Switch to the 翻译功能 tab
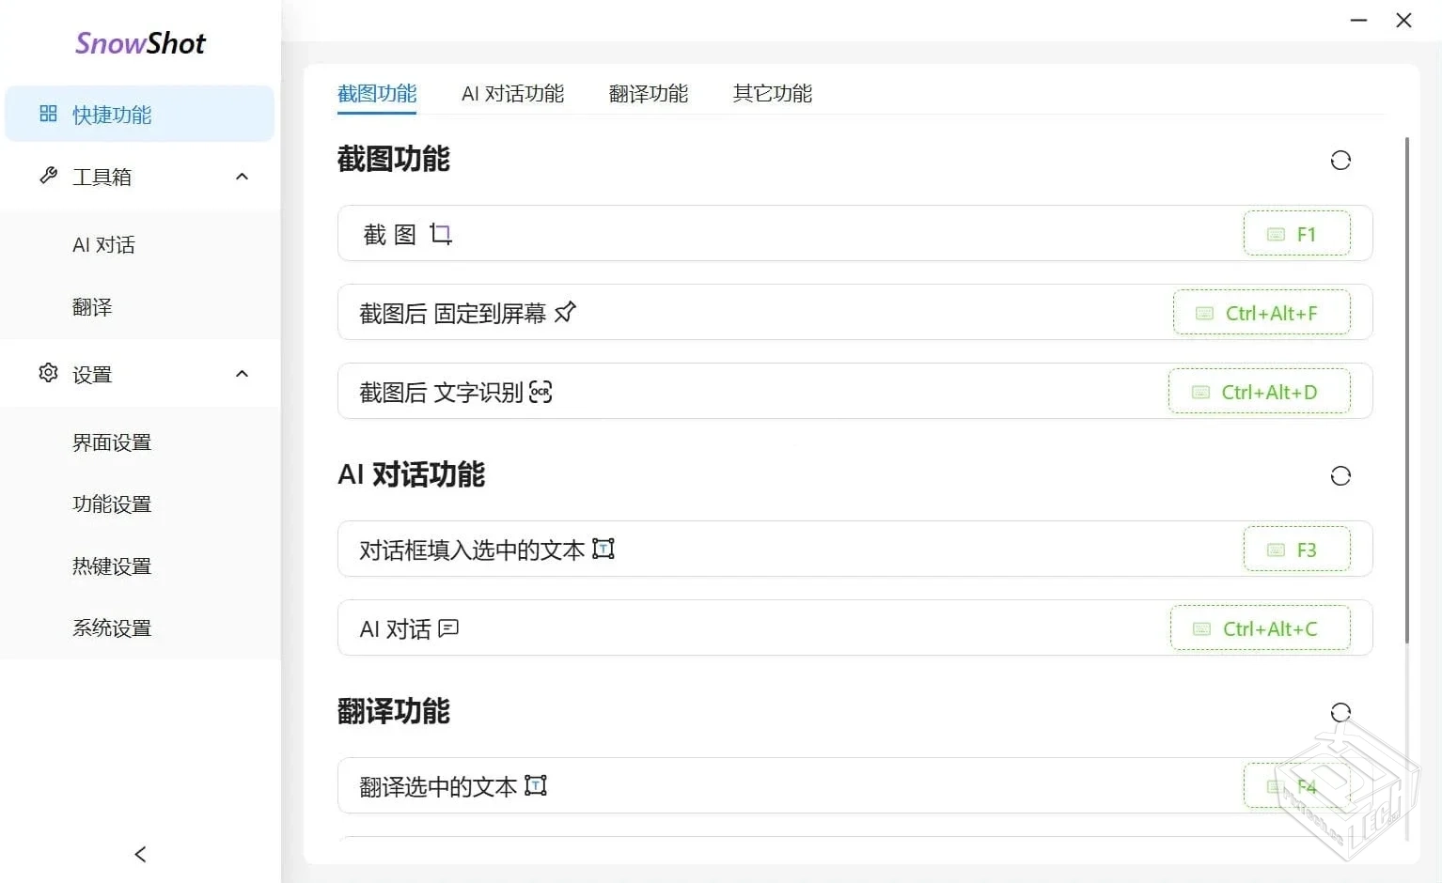The image size is (1442, 883). [648, 93]
